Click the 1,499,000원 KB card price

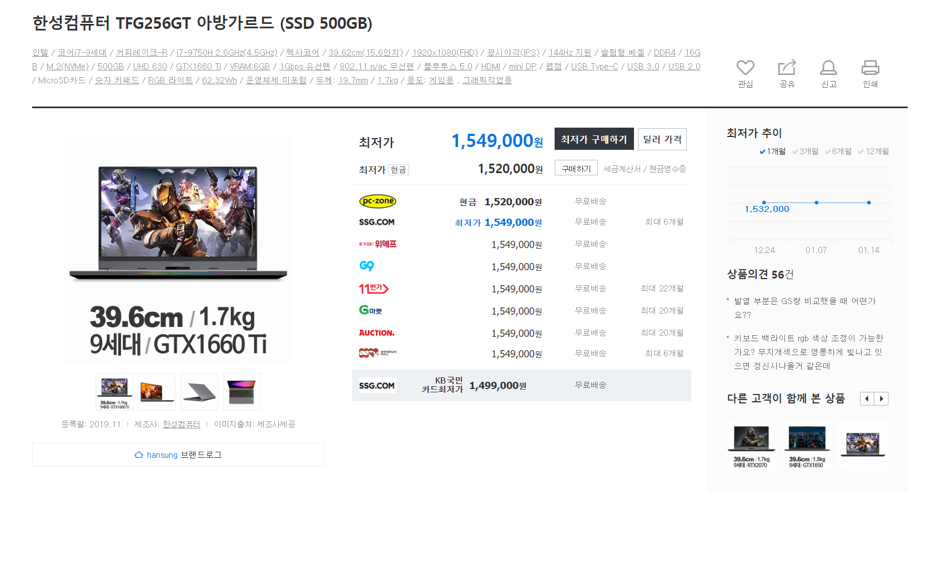tap(498, 386)
